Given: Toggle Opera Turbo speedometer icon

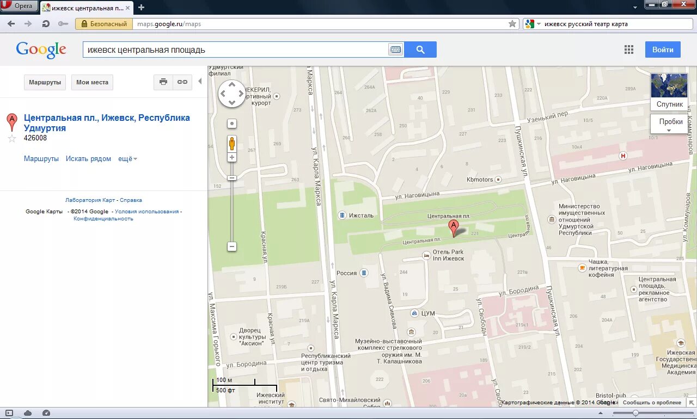Looking at the screenshot, I should (x=46, y=413).
